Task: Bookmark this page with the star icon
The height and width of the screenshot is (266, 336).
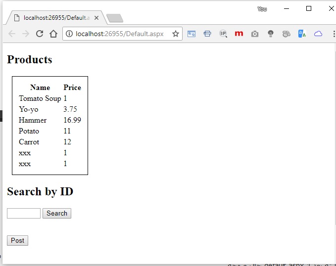Action: (175, 34)
